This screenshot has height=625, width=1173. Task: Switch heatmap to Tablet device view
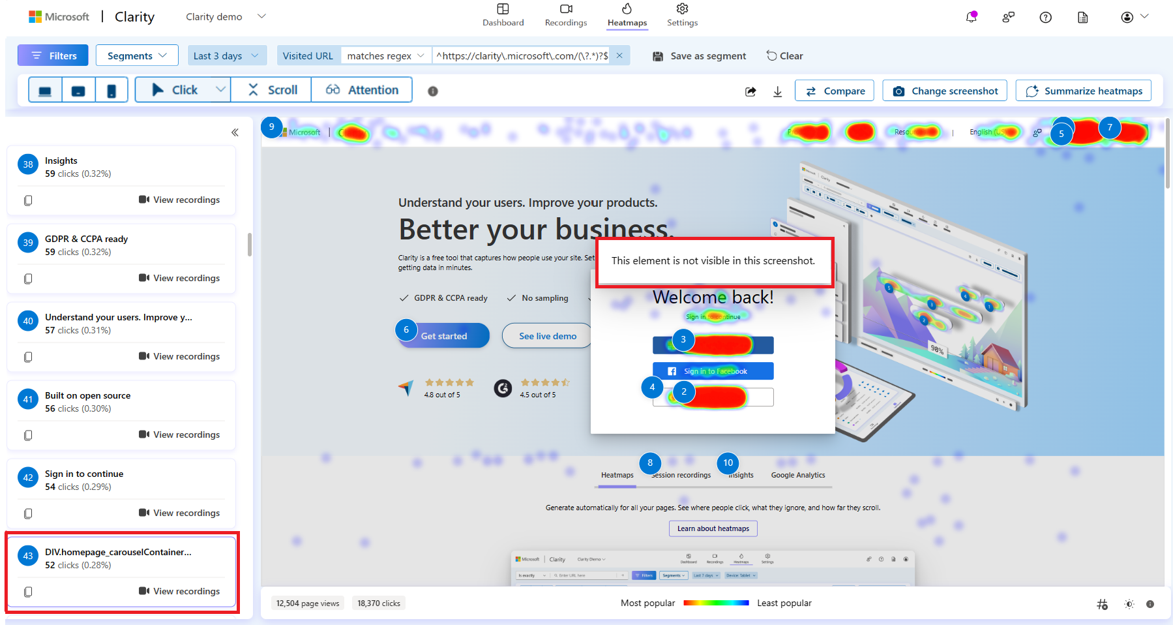click(x=78, y=89)
